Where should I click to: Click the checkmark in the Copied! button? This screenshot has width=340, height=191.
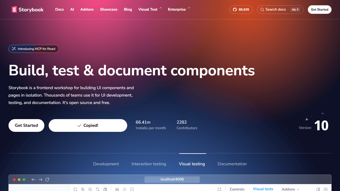79,125
